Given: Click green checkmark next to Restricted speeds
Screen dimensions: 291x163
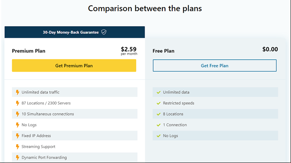Looking at the screenshot, I should point(158,103).
